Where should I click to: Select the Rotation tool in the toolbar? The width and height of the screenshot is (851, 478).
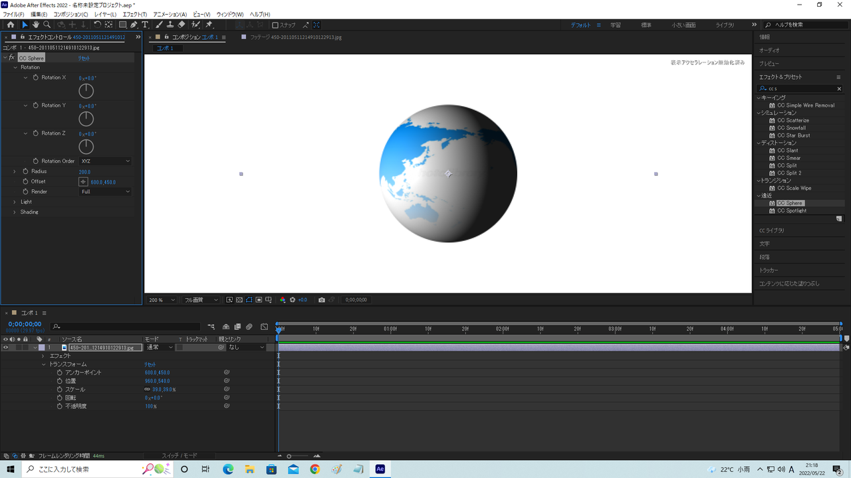(x=97, y=25)
